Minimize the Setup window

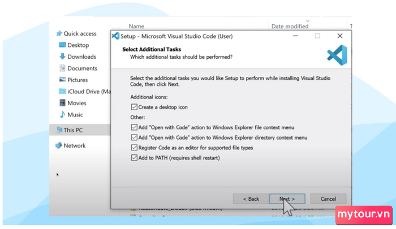(x=295, y=36)
